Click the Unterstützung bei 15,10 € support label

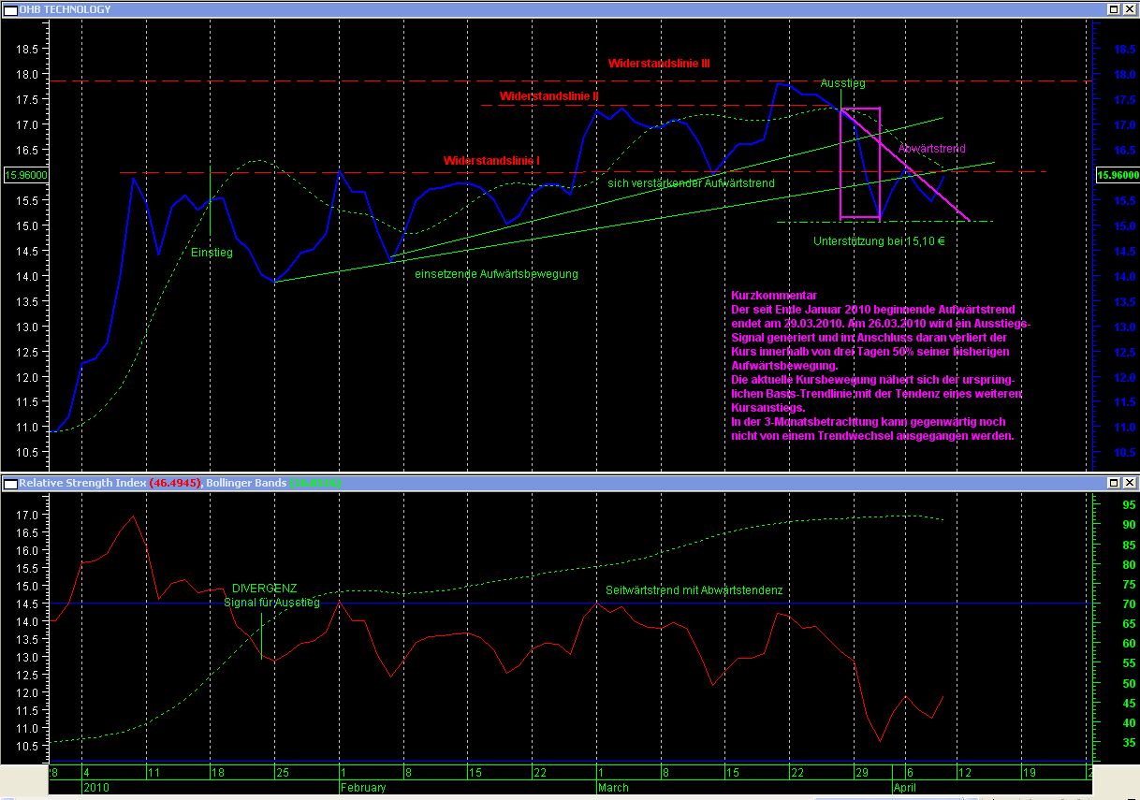tap(880, 240)
